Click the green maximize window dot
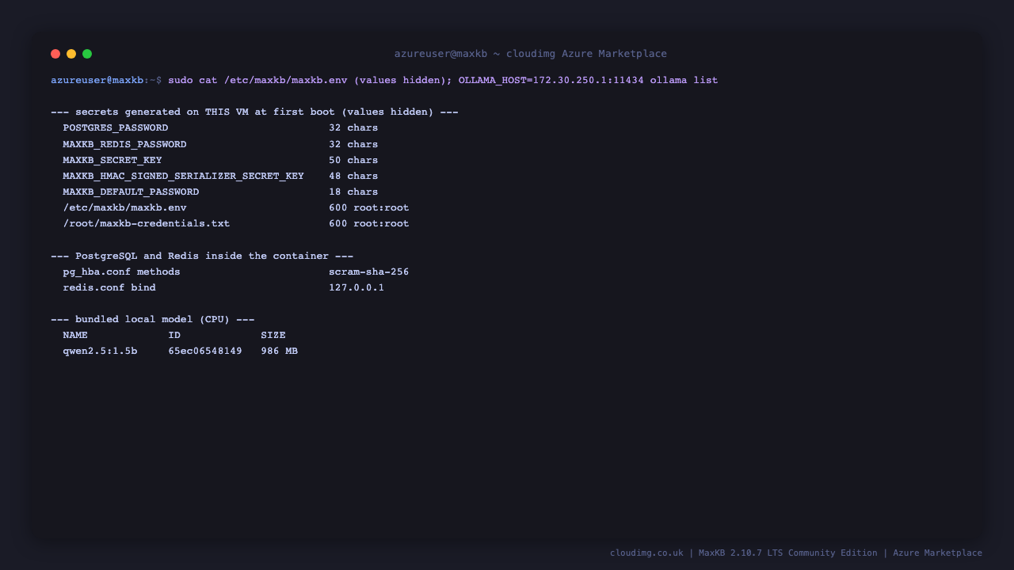The image size is (1014, 570). (87, 54)
